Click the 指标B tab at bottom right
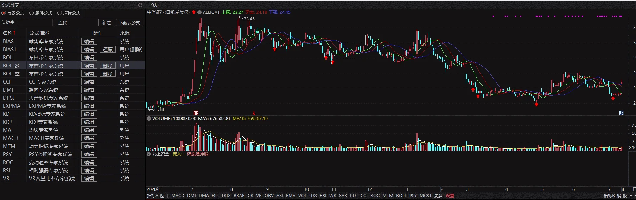 (609, 196)
